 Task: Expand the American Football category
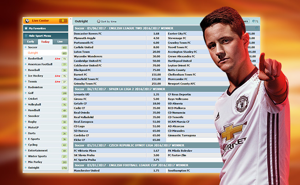coord(42,64)
